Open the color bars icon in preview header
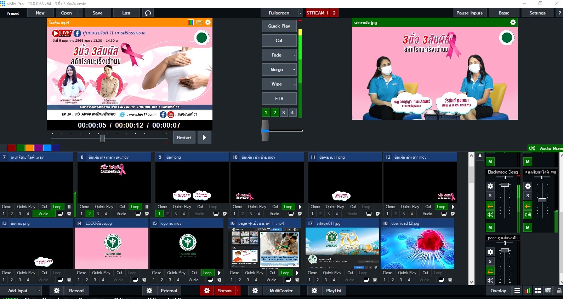 [x=191, y=22]
